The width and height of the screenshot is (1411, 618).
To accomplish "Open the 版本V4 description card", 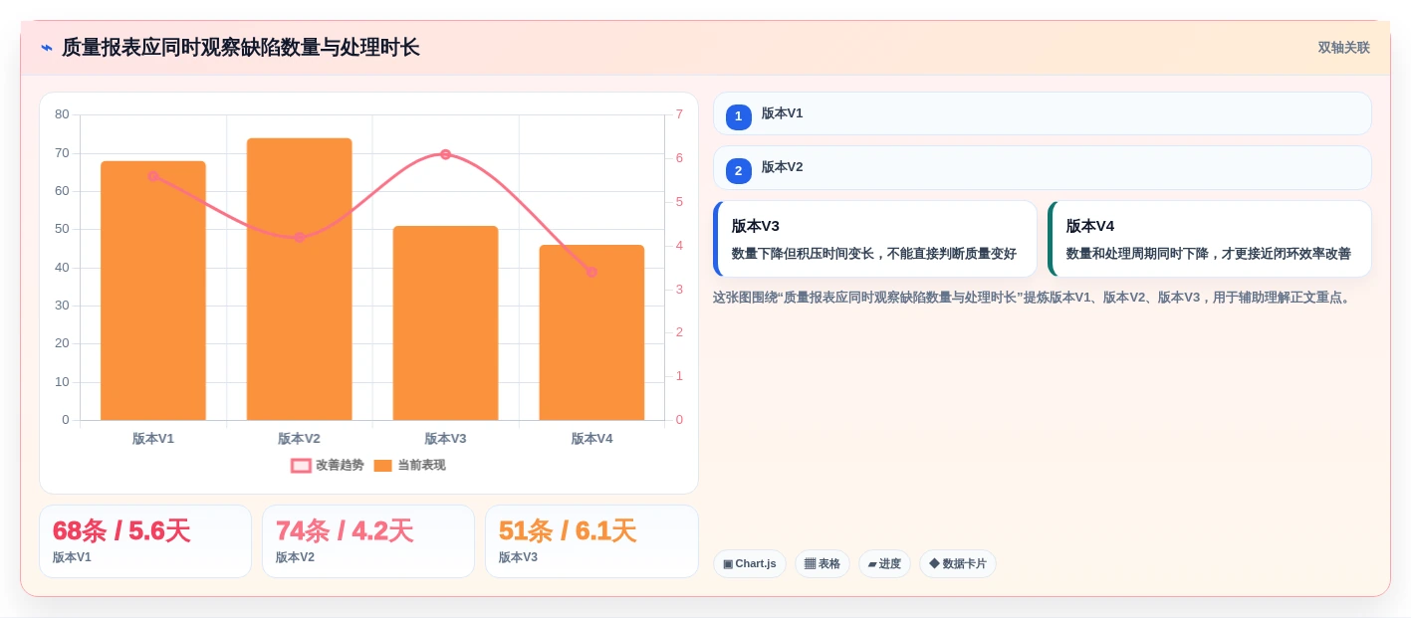I will click(x=1210, y=239).
